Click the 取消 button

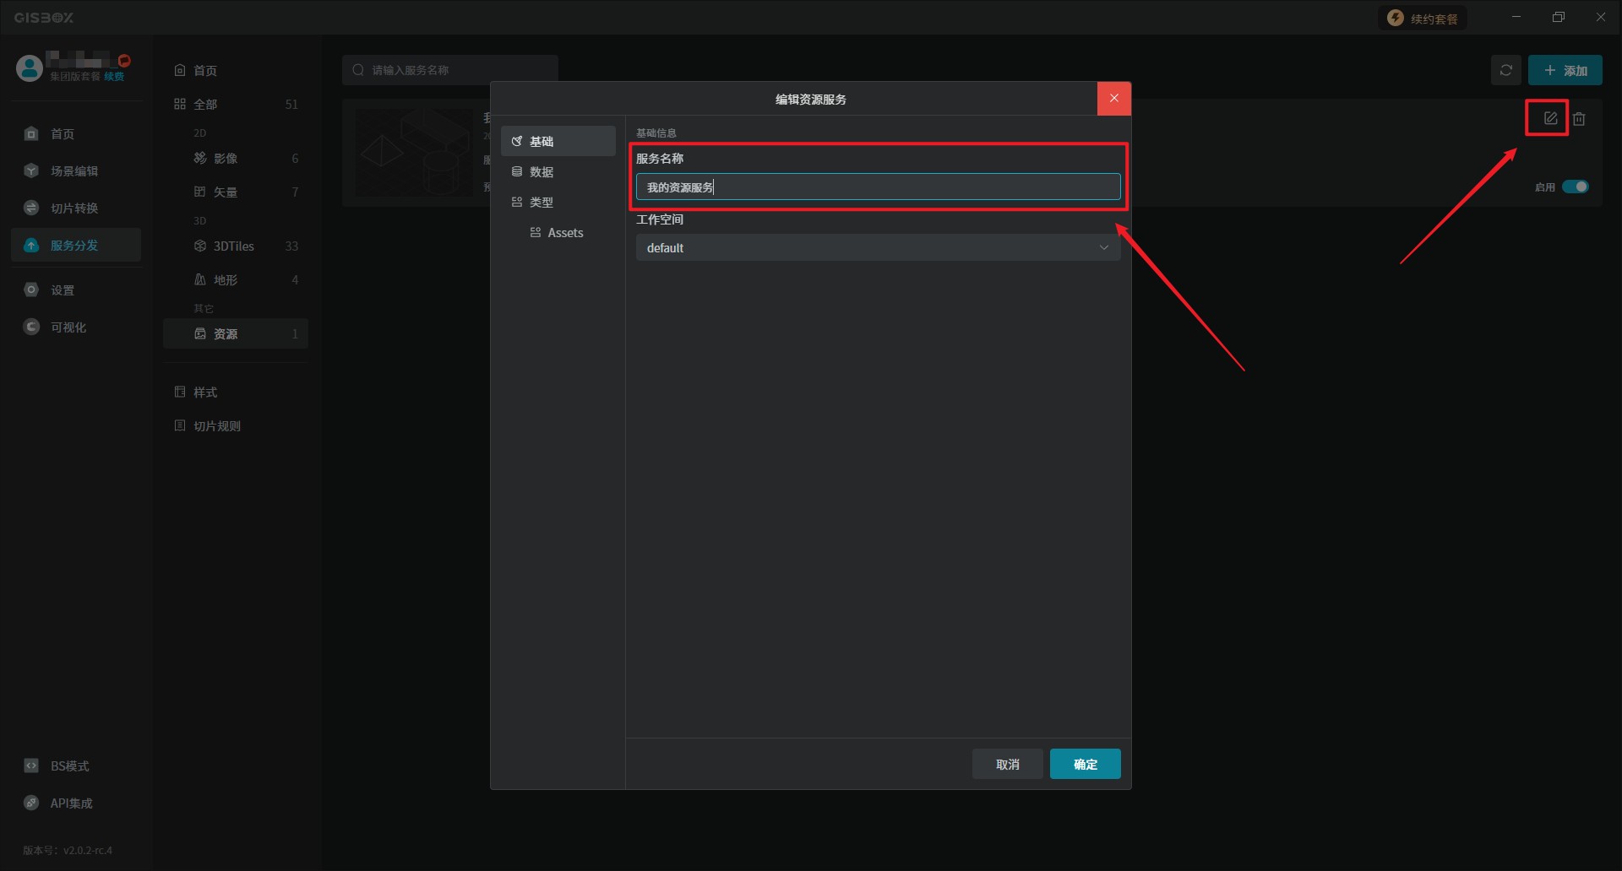click(1007, 764)
